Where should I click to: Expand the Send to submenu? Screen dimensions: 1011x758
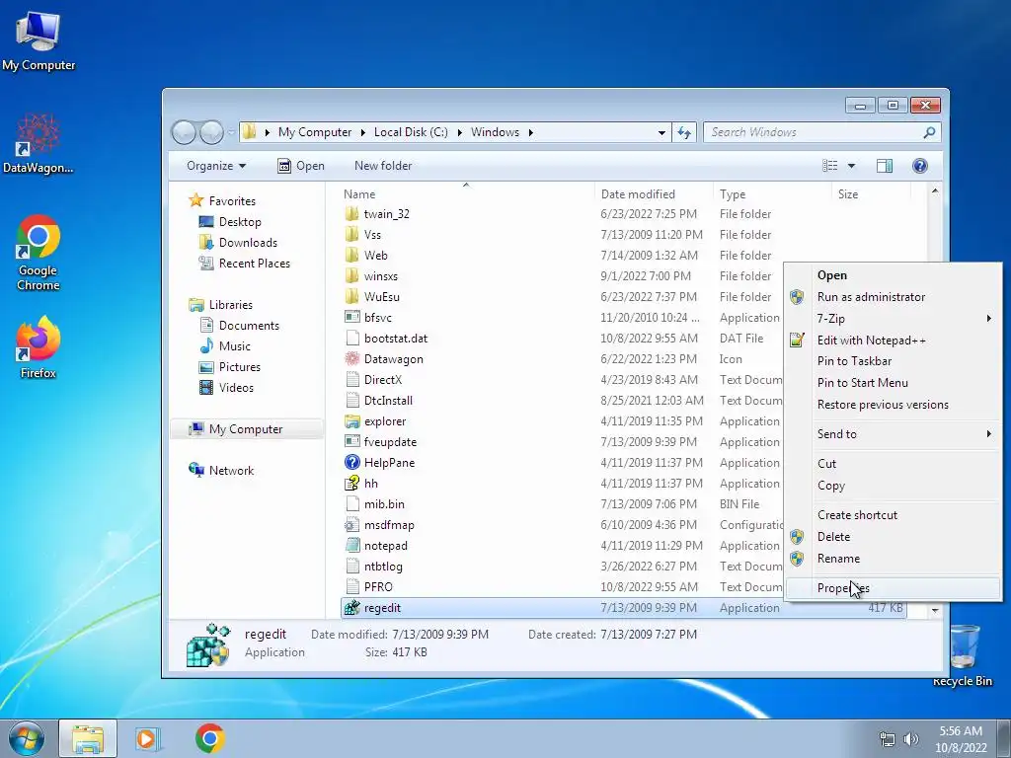click(988, 434)
